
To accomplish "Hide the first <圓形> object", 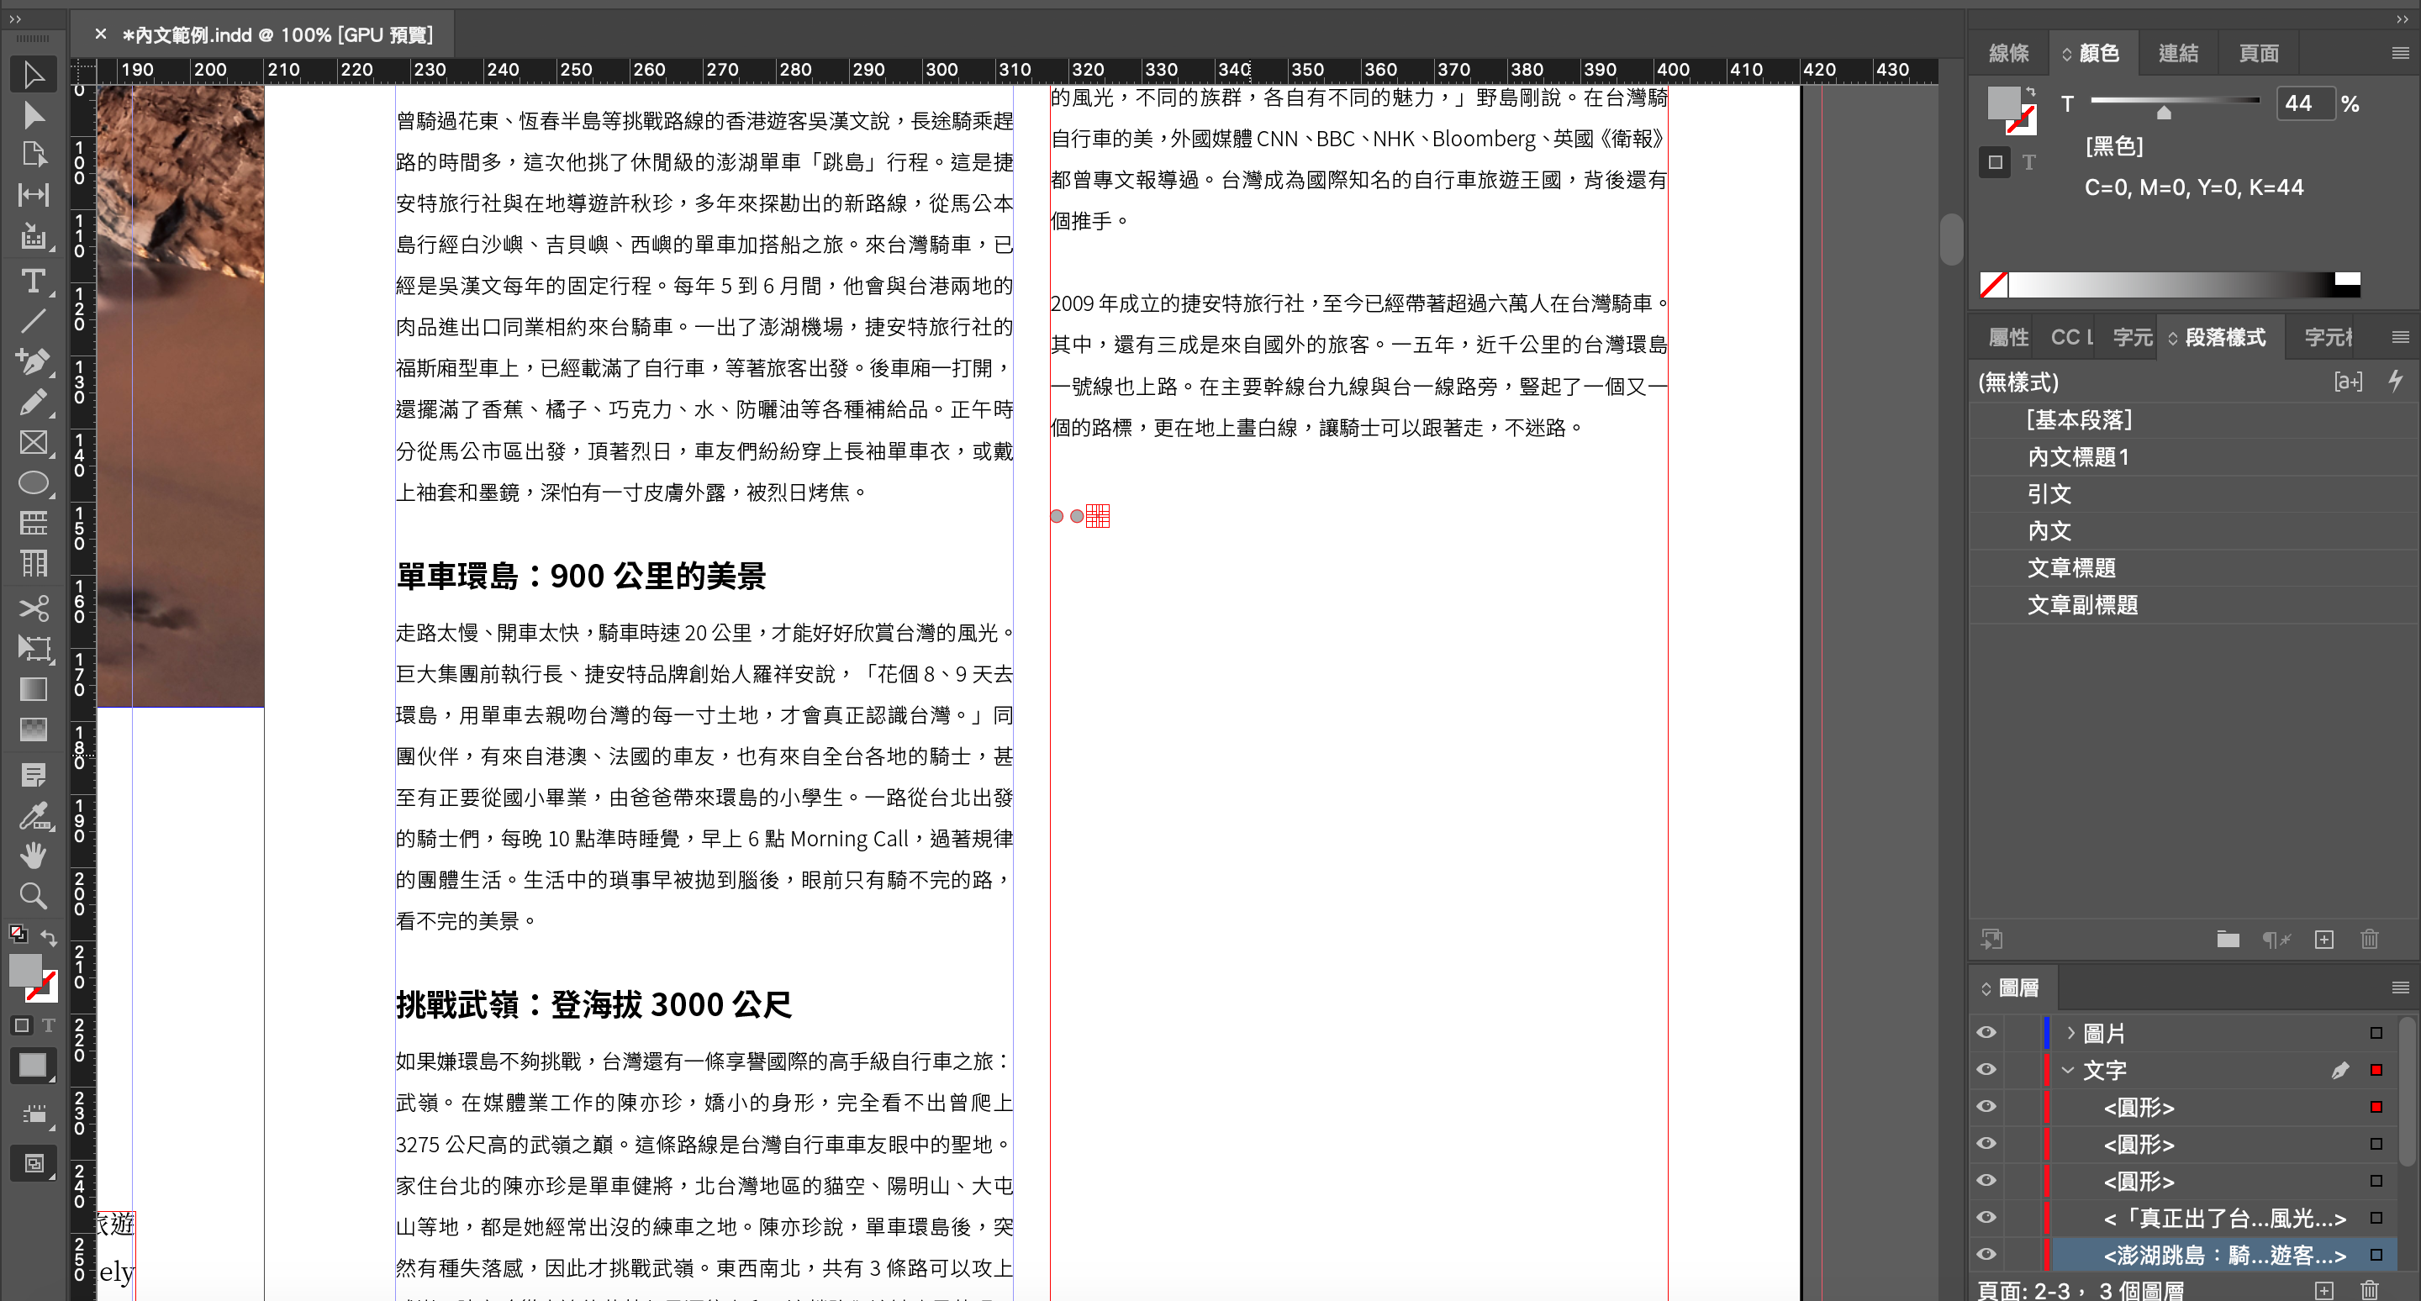I will coord(1986,1107).
